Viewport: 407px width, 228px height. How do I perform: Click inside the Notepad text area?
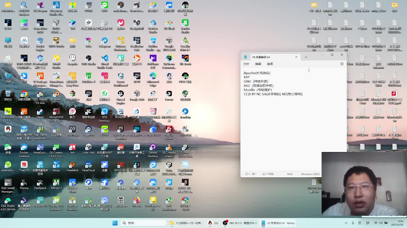coord(280,127)
